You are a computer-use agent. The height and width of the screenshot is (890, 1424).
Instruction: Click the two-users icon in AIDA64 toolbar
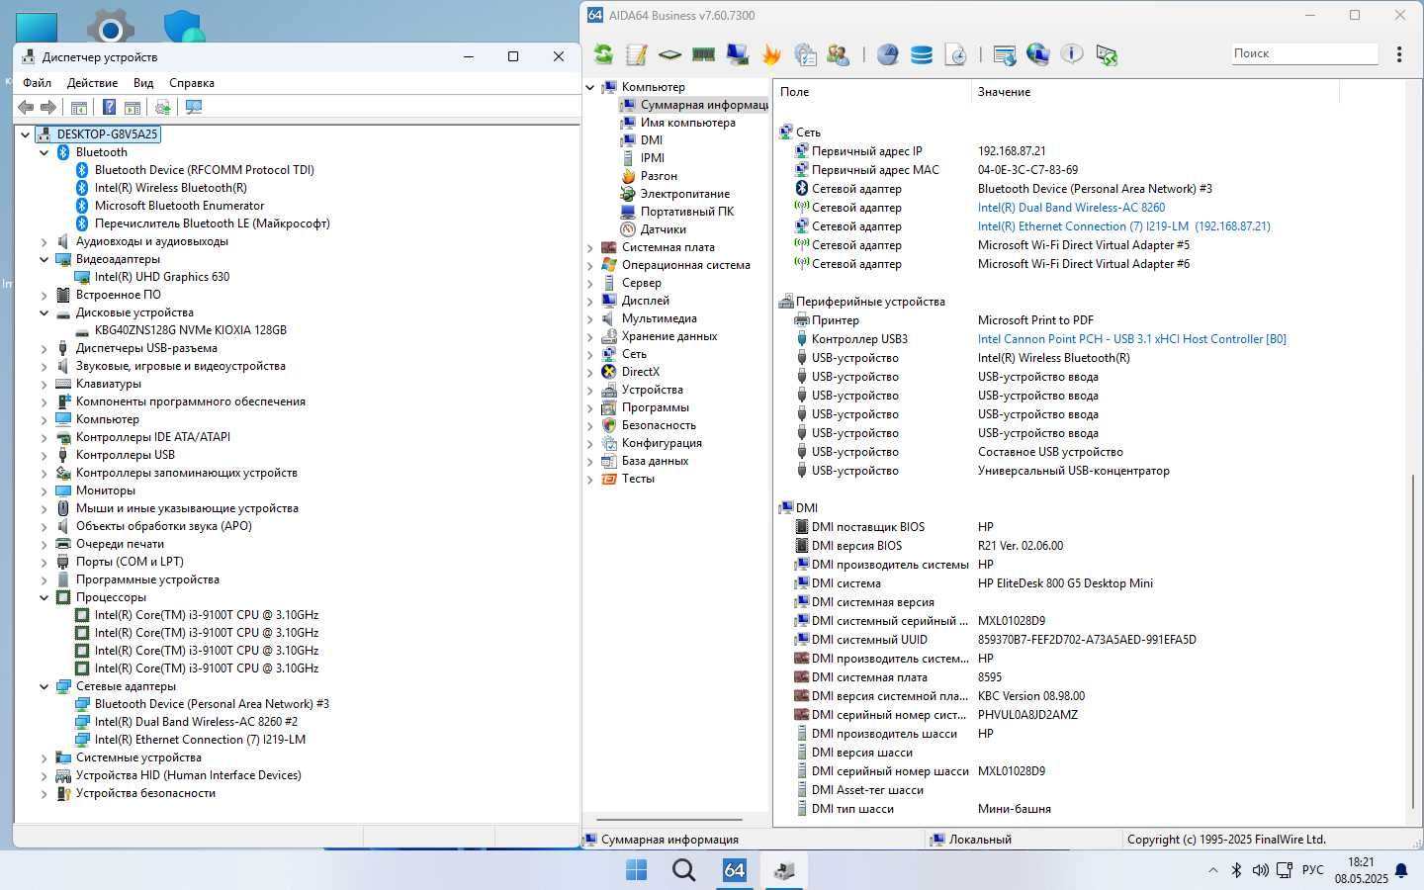[x=839, y=54]
